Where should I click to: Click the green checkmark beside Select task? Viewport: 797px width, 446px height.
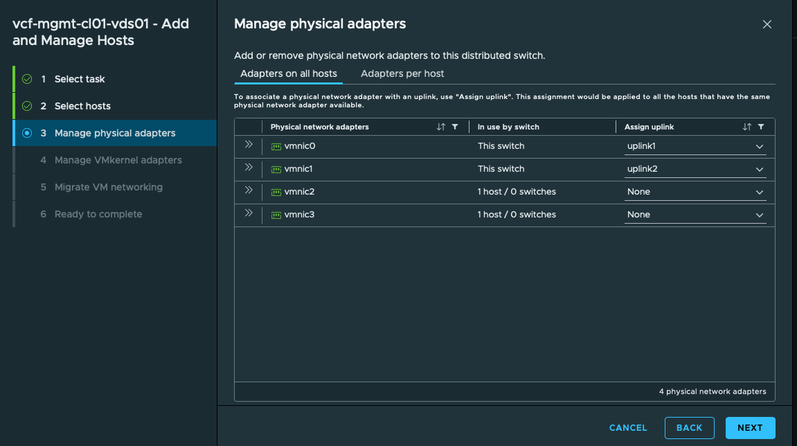click(x=27, y=80)
